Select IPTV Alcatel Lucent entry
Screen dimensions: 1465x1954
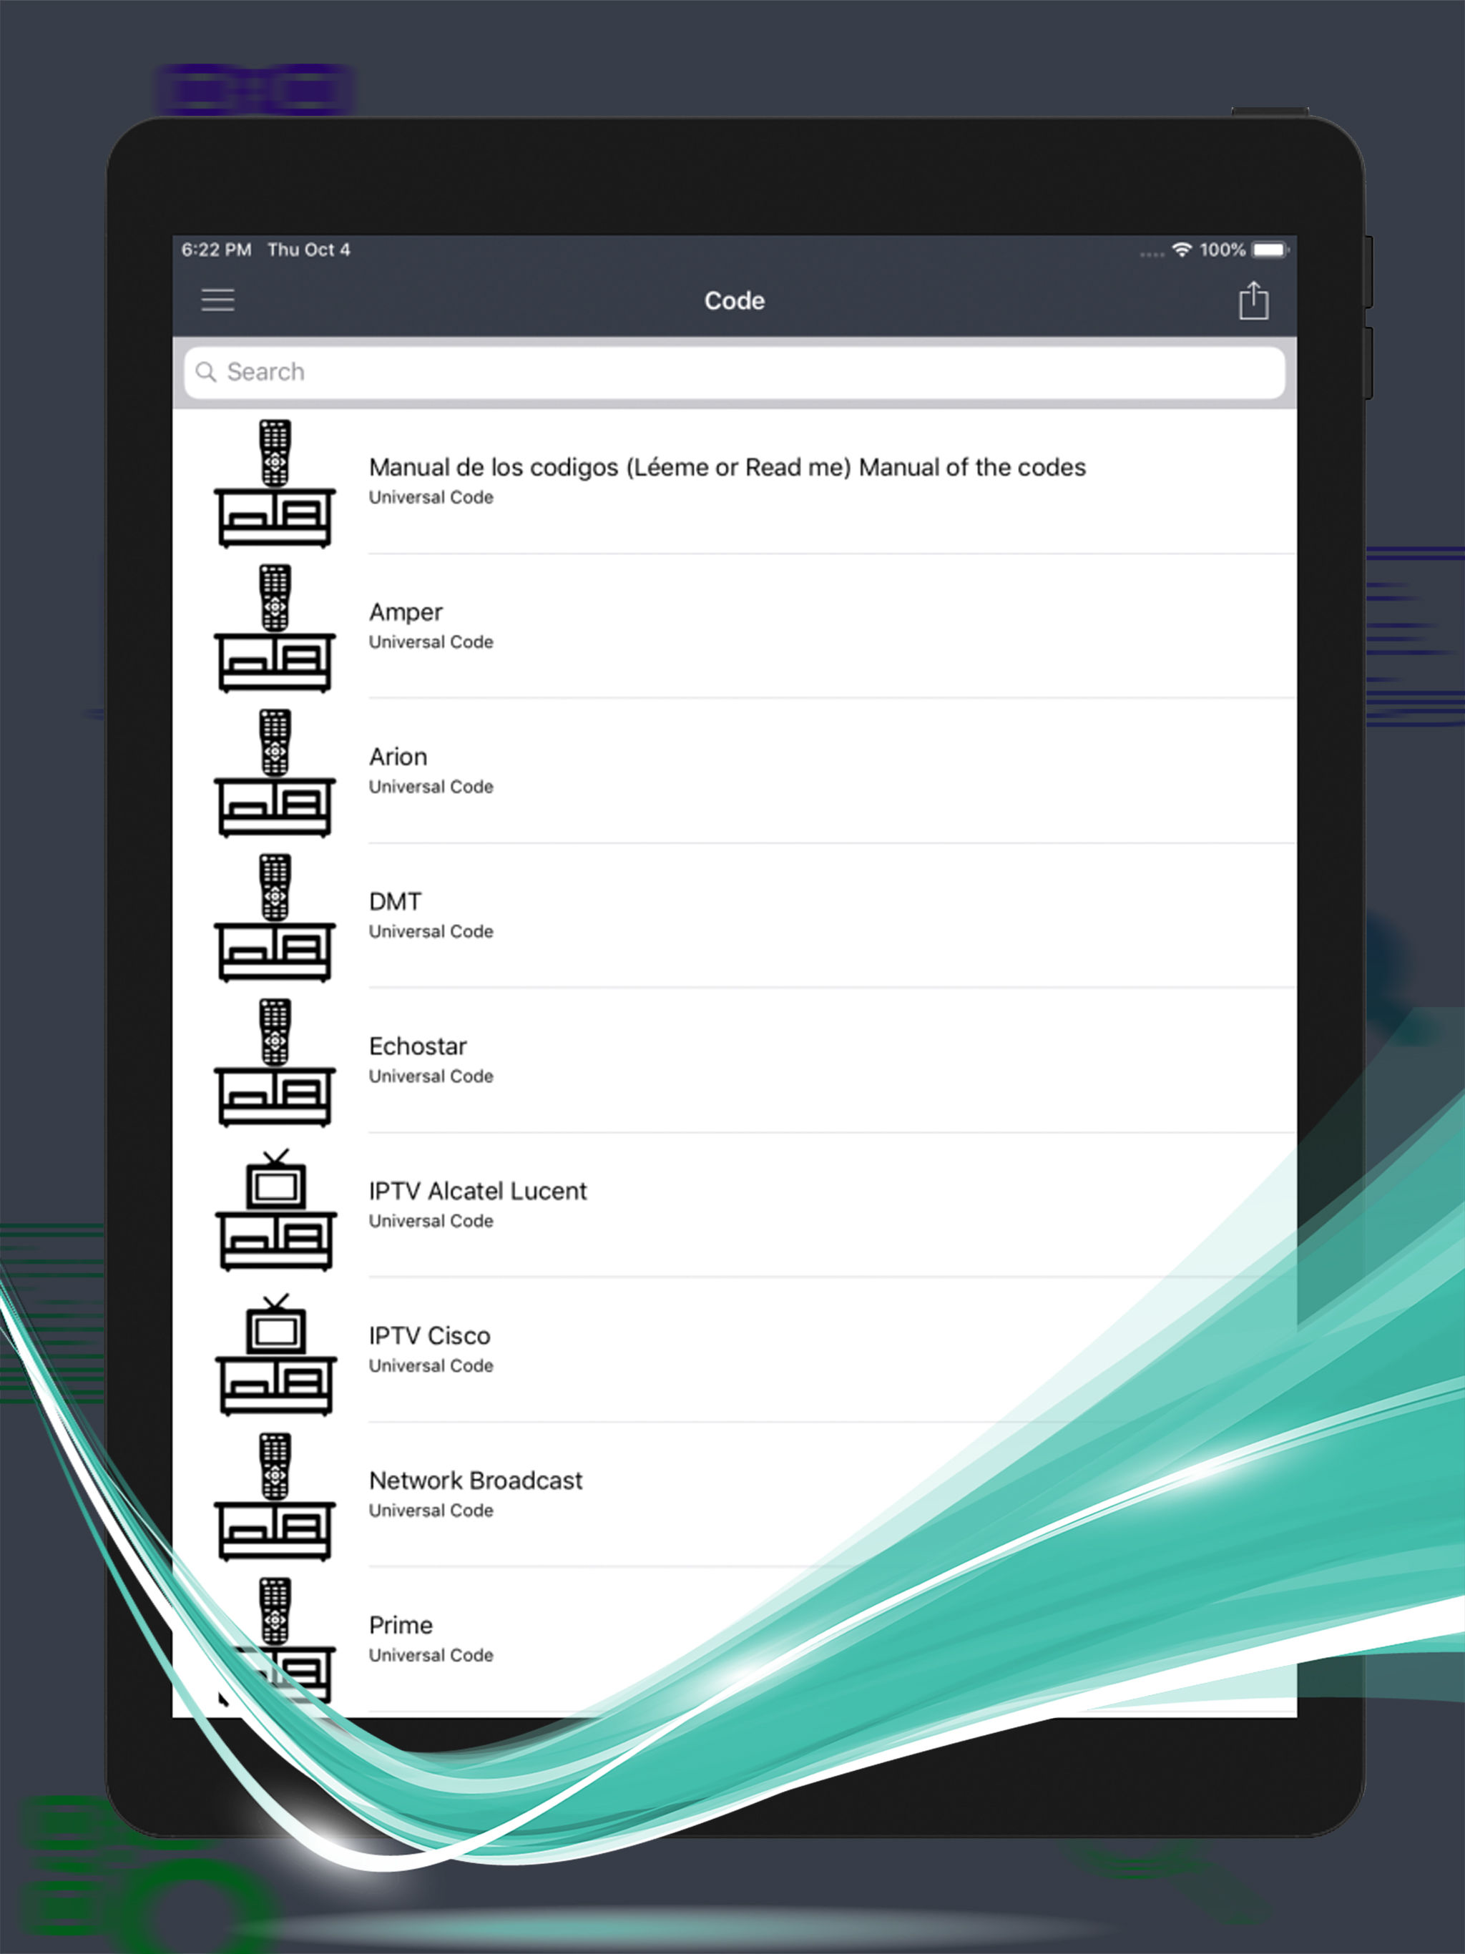click(477, 1192)
